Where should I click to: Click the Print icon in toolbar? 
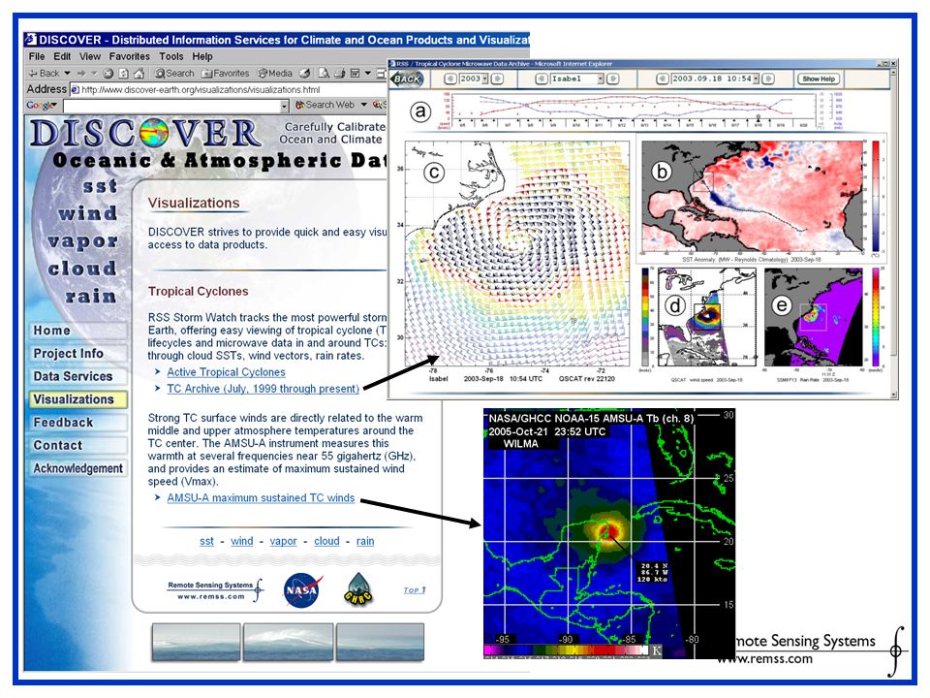(x=339, y=74)
